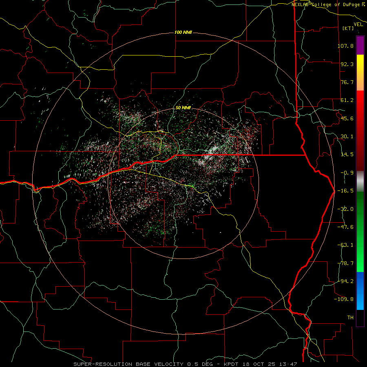This screenshot has width=367, height=367.
Task: Click the 61.2 velocity scale value
Action: [x=347, y=100]
